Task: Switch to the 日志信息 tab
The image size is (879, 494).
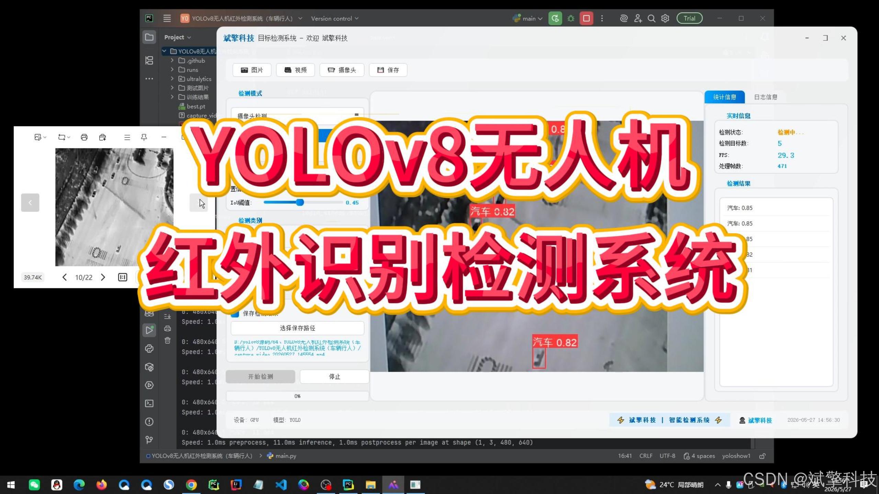Action: [x=765, y=97]
